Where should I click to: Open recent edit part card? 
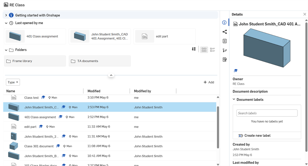click(x=165, y=36)
